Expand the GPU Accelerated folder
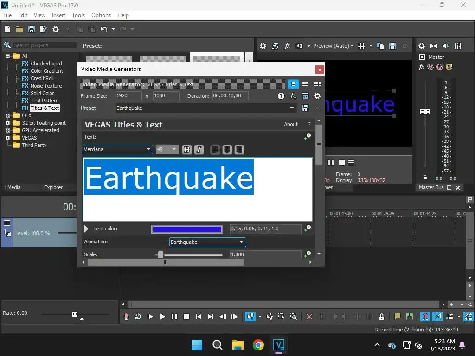The width and height of the screenshot is (475, 356). pyautogui.click(x=7, y=130)
